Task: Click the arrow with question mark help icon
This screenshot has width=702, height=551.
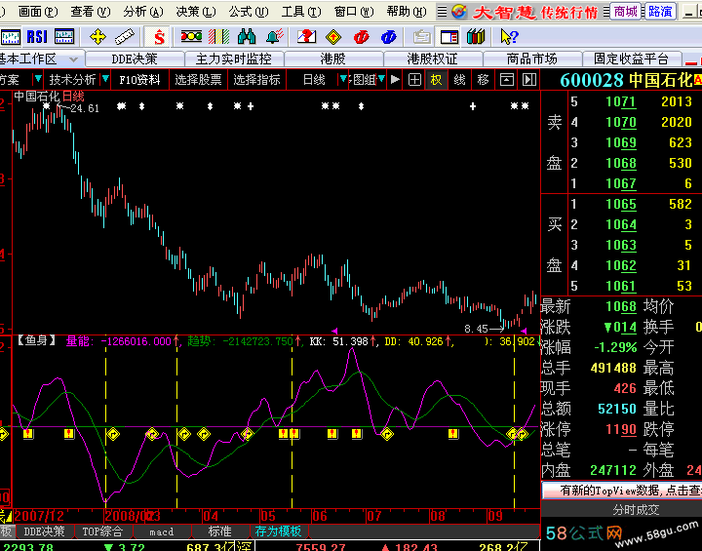Action: point(509,37)
